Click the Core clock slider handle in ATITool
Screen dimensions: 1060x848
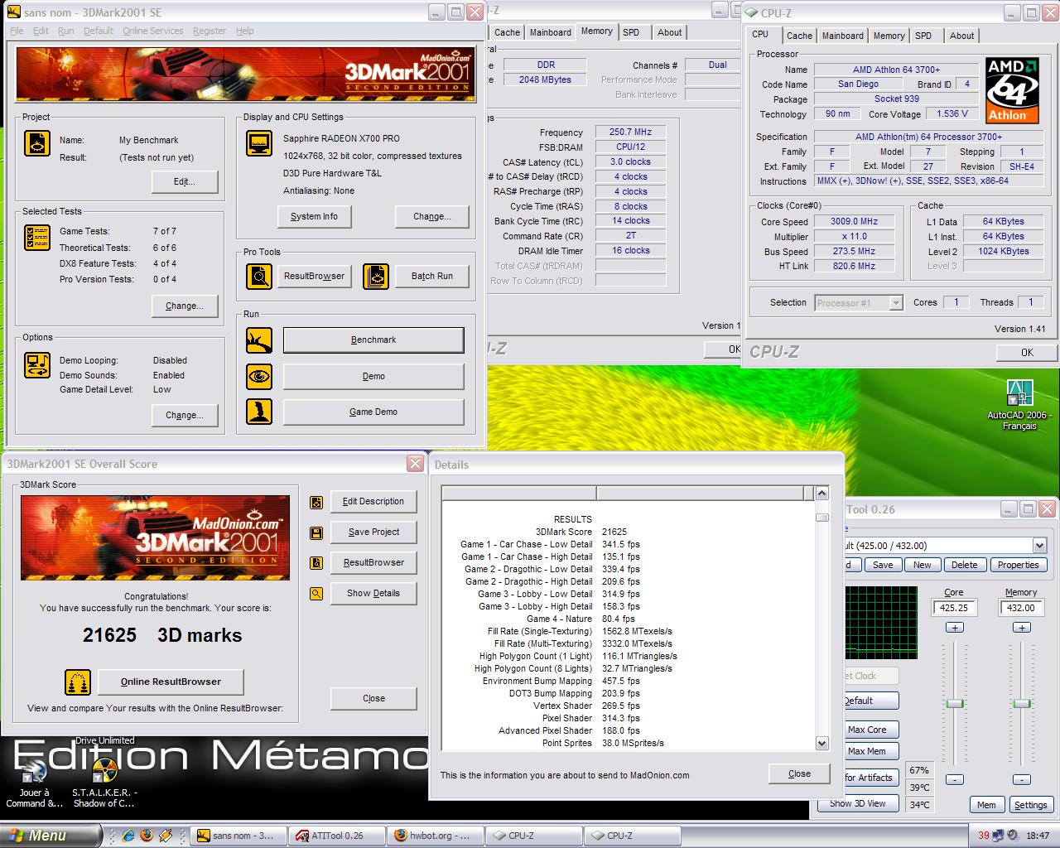(x=955, y=703)
